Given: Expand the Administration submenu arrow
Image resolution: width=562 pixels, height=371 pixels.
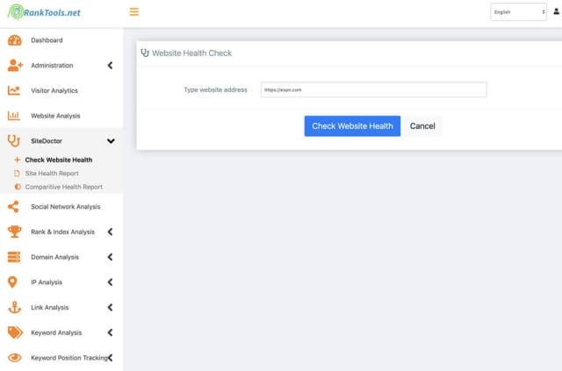Looking at the screenshot, I should pyautogui.click(x=110, y=65).
